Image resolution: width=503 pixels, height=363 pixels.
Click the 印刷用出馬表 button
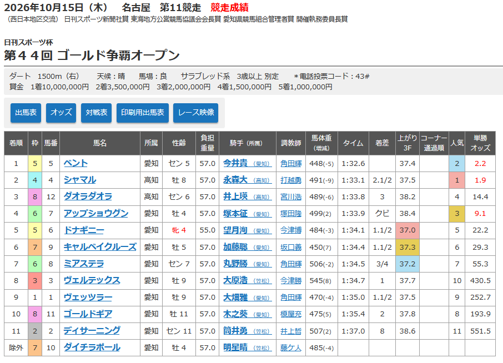click(143, 113)
